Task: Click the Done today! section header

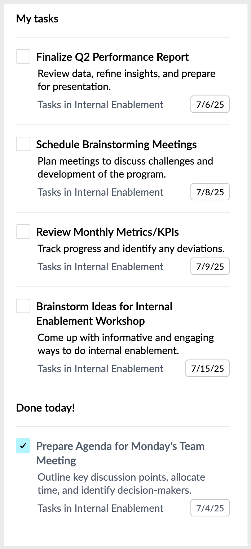Action: (45, 408)
